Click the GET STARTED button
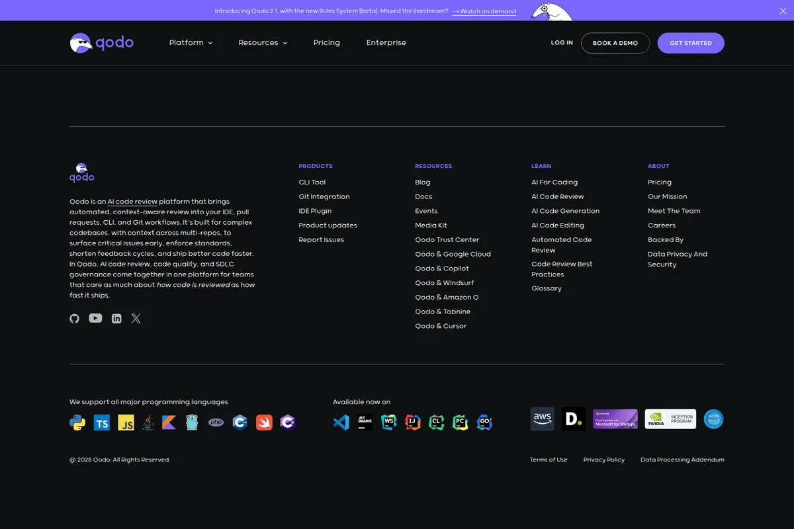This screenshot has height=529, width=794. (691, 42)
